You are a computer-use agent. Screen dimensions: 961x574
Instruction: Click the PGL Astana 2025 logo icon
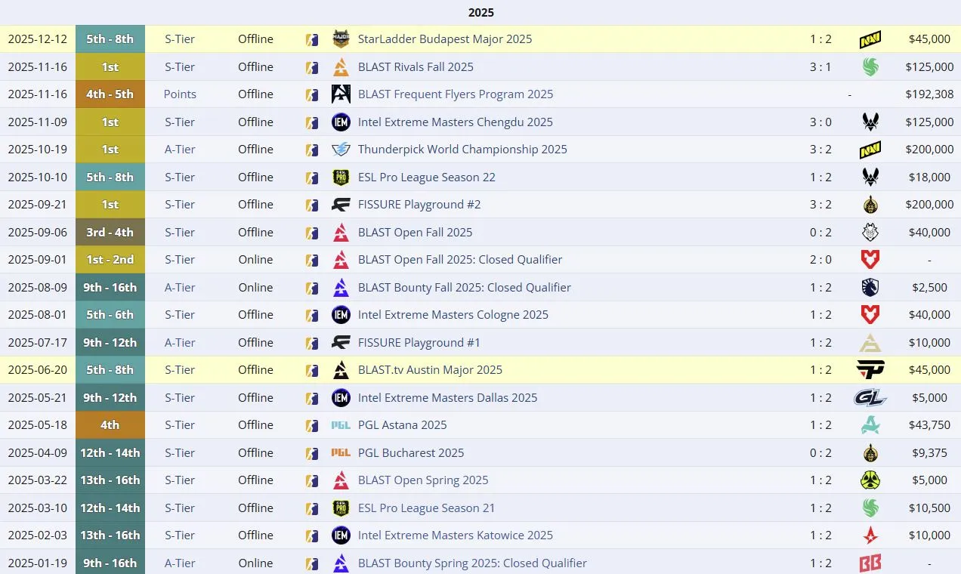click(x=341, y=425)
